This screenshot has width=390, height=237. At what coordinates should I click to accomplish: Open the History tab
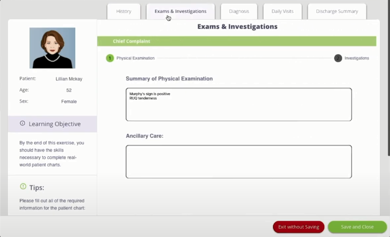[x=124, y=11]
